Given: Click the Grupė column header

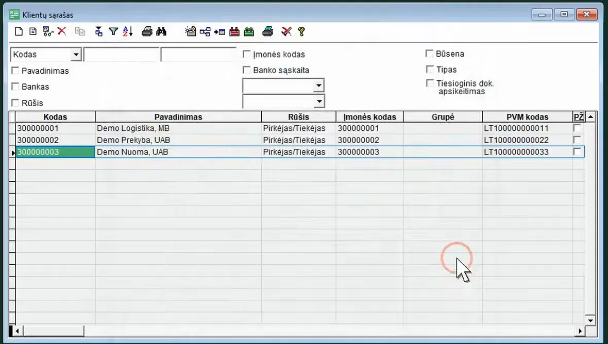Looking at the screenshot, I should point(443,117).
